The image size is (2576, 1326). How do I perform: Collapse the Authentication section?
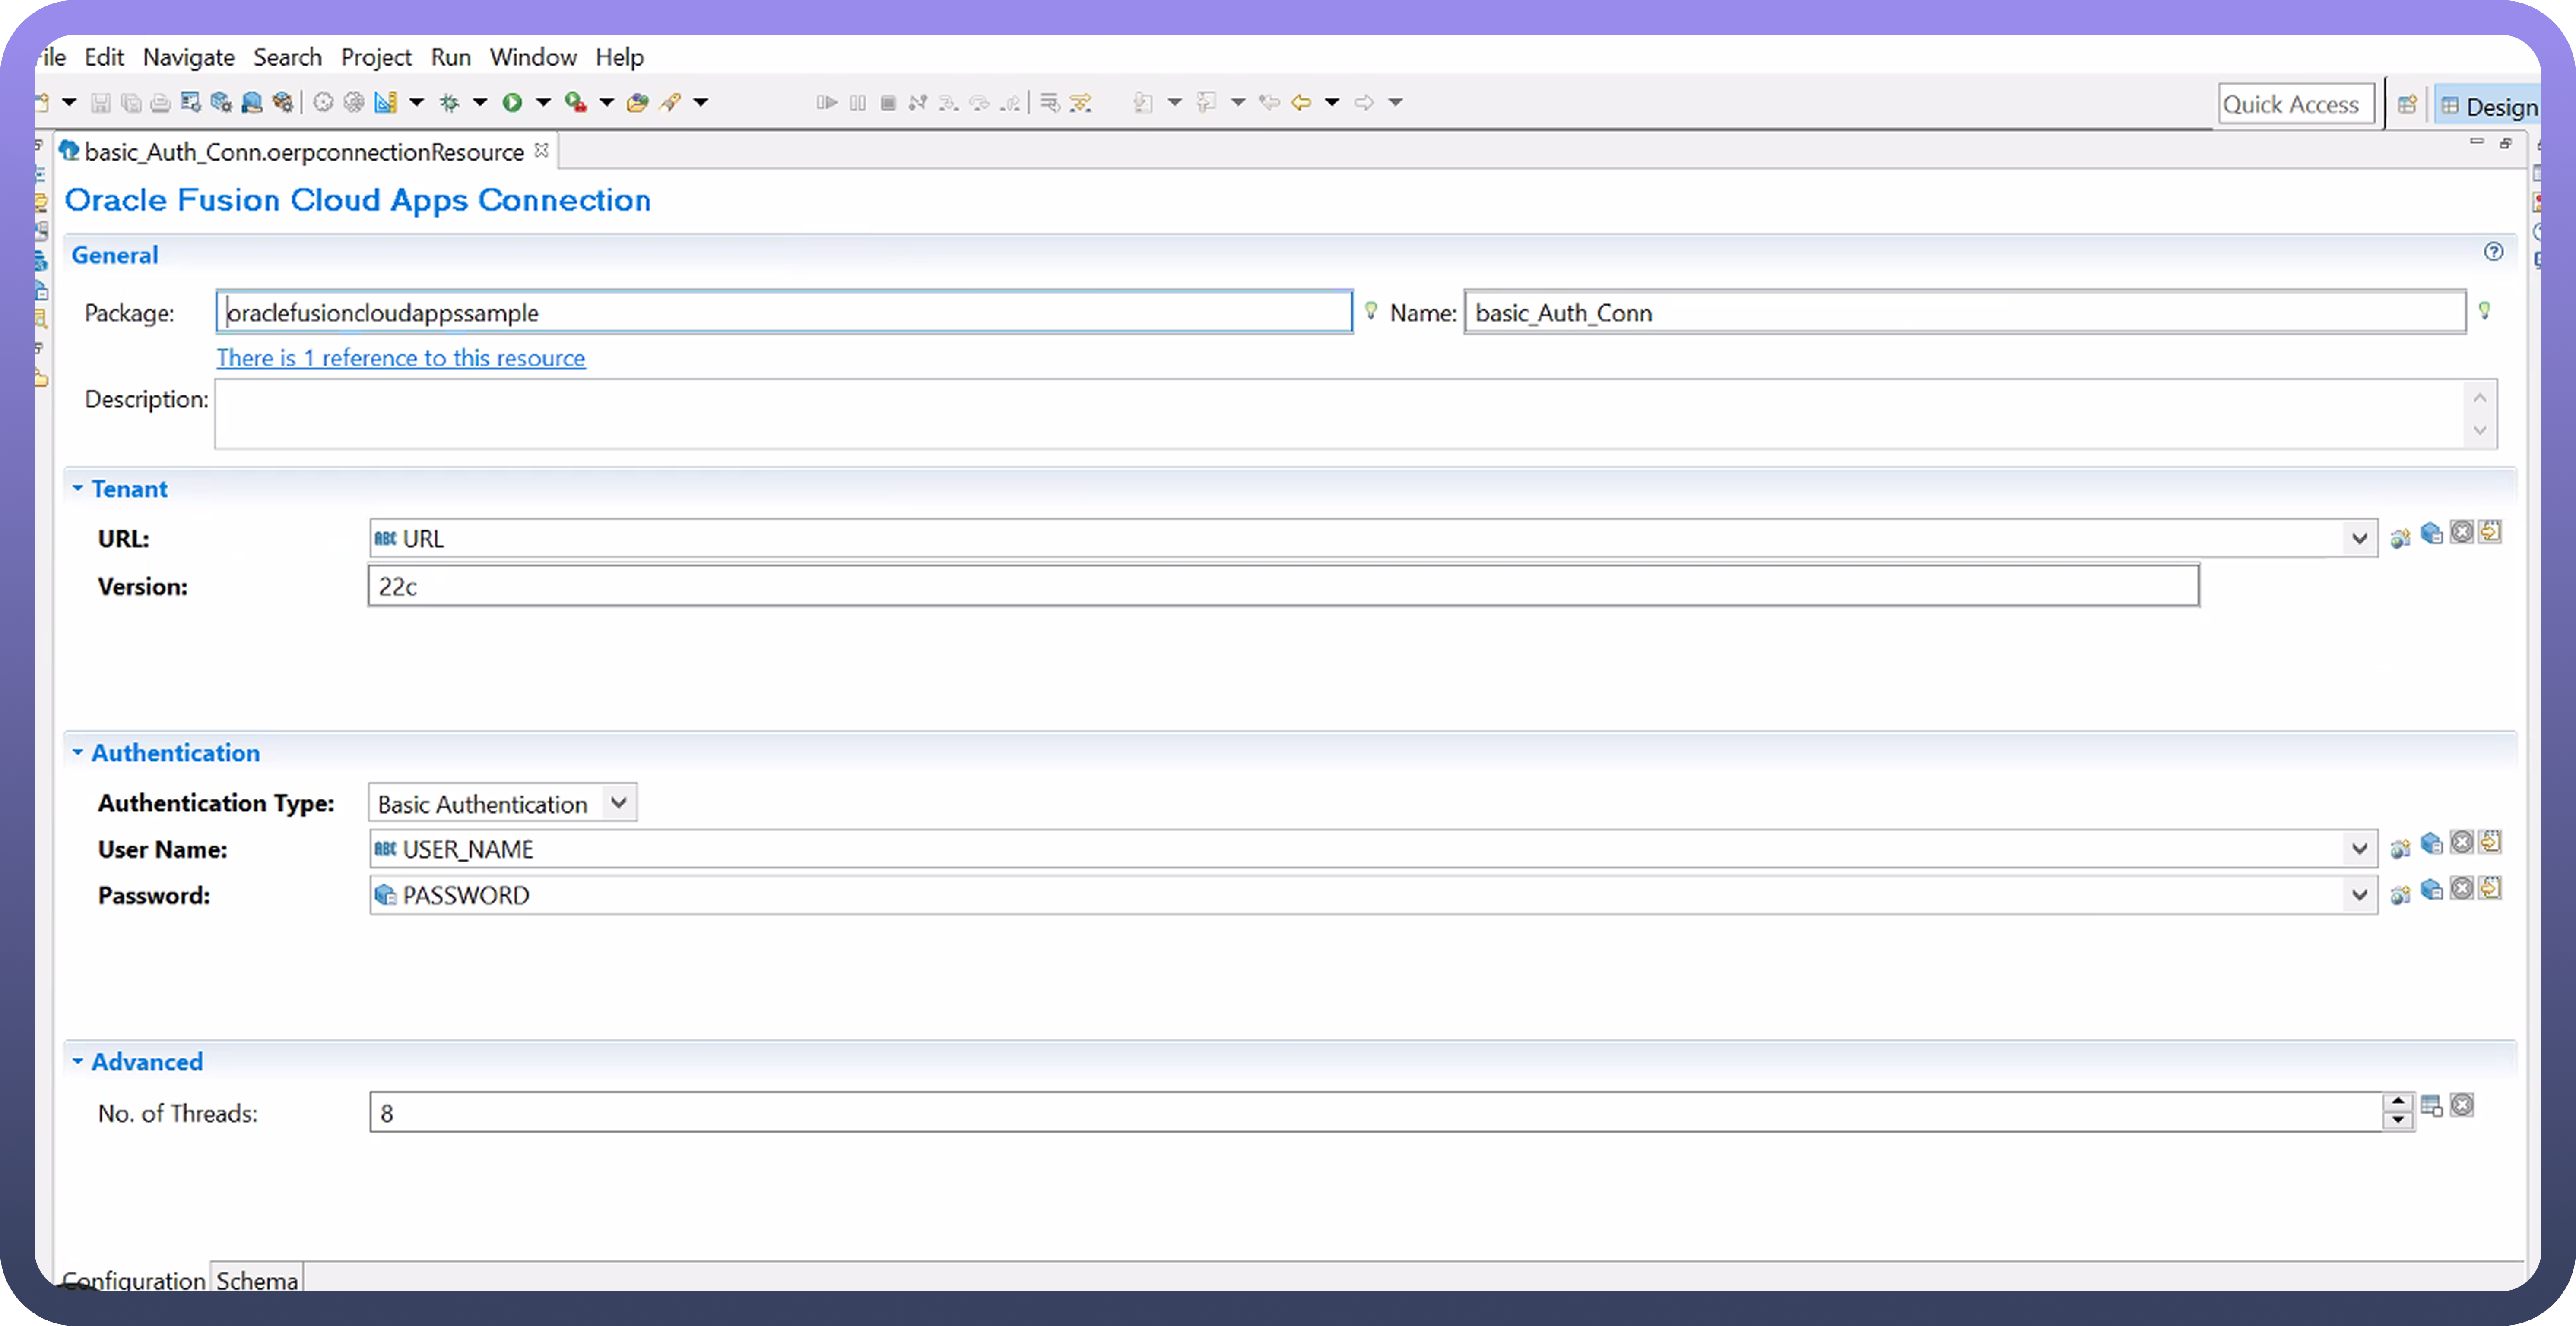pyautogui.click(x=78, y=752)
